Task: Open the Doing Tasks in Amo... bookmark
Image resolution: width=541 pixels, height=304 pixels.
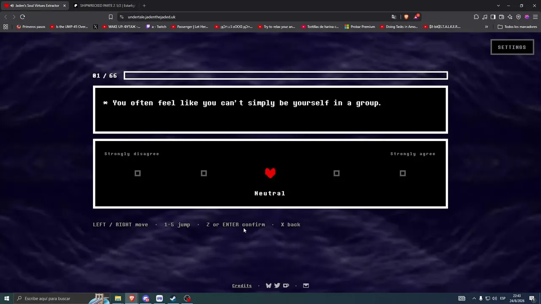Action: pyautogui.click(x=399, y=27)
